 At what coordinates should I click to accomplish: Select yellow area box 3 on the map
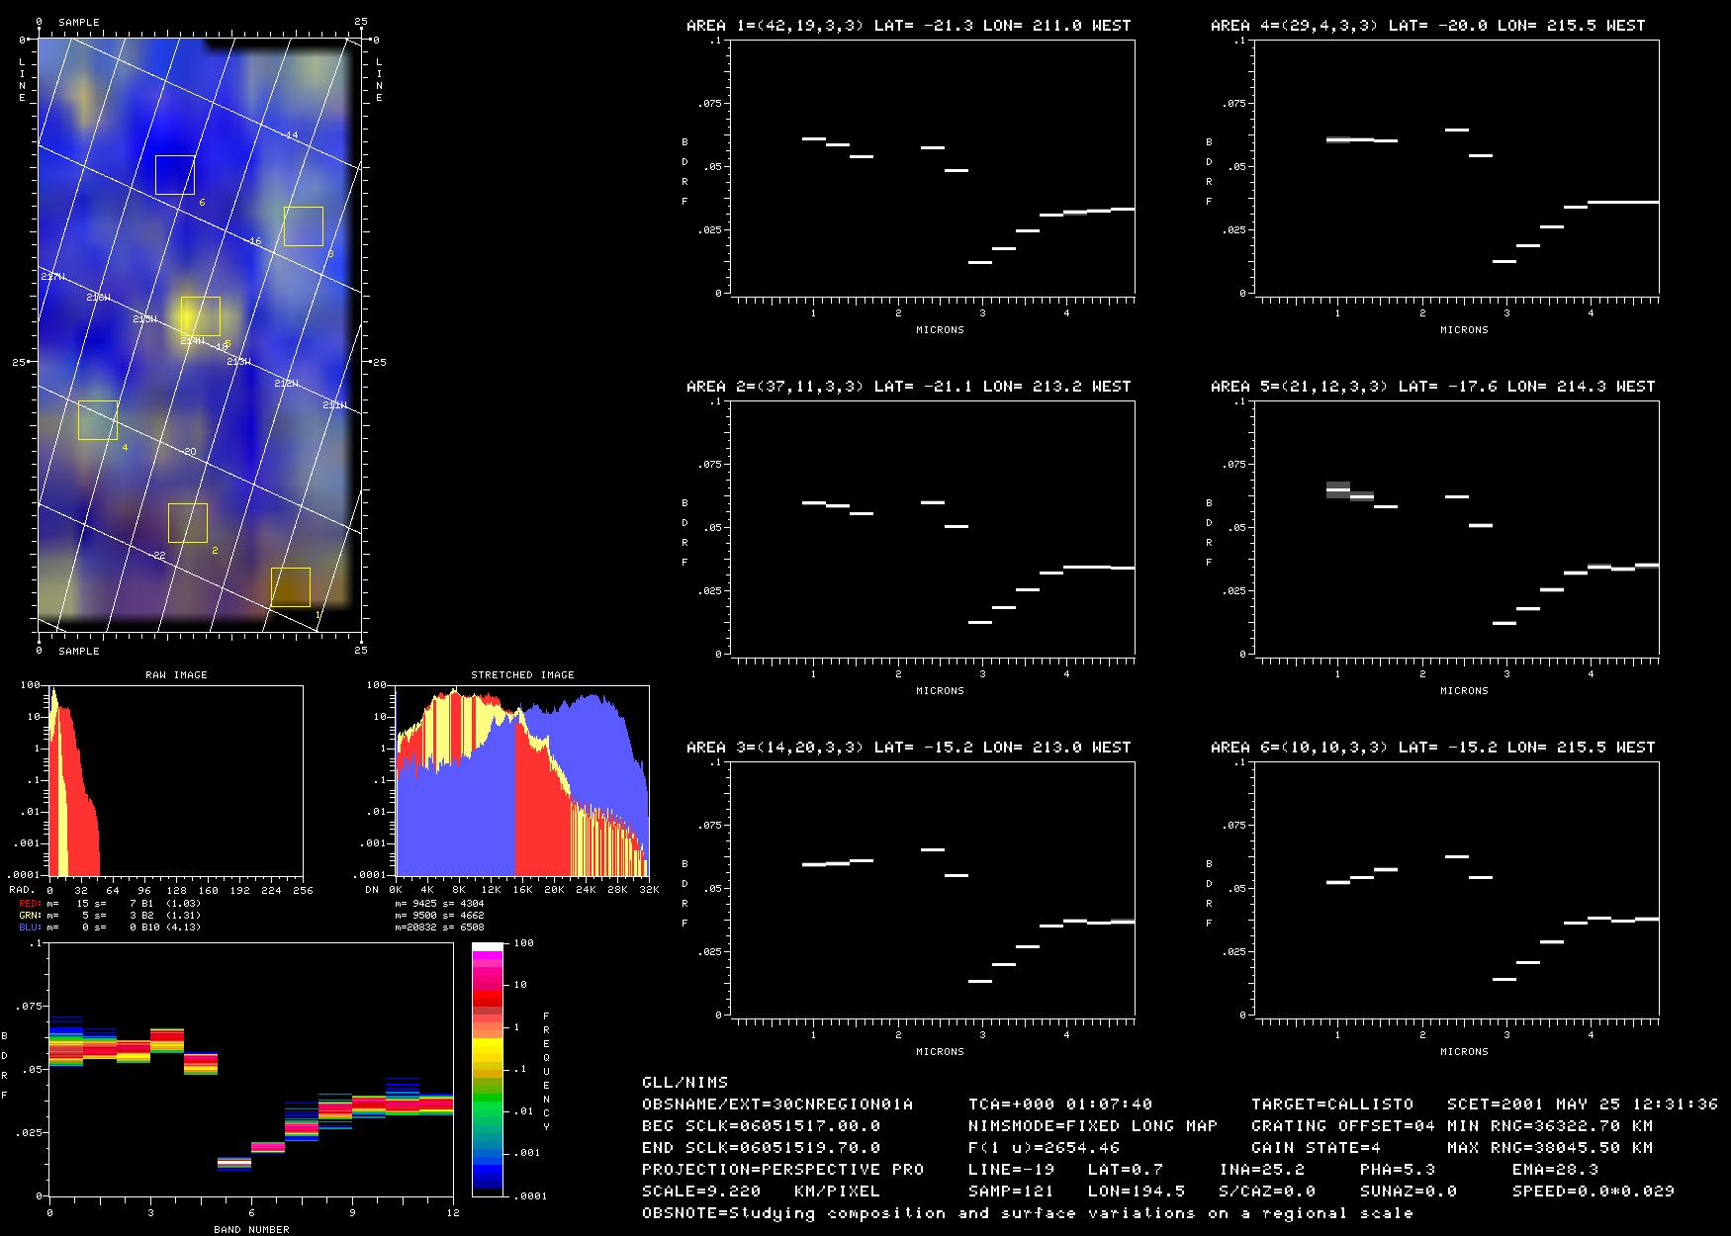[304, 226]
